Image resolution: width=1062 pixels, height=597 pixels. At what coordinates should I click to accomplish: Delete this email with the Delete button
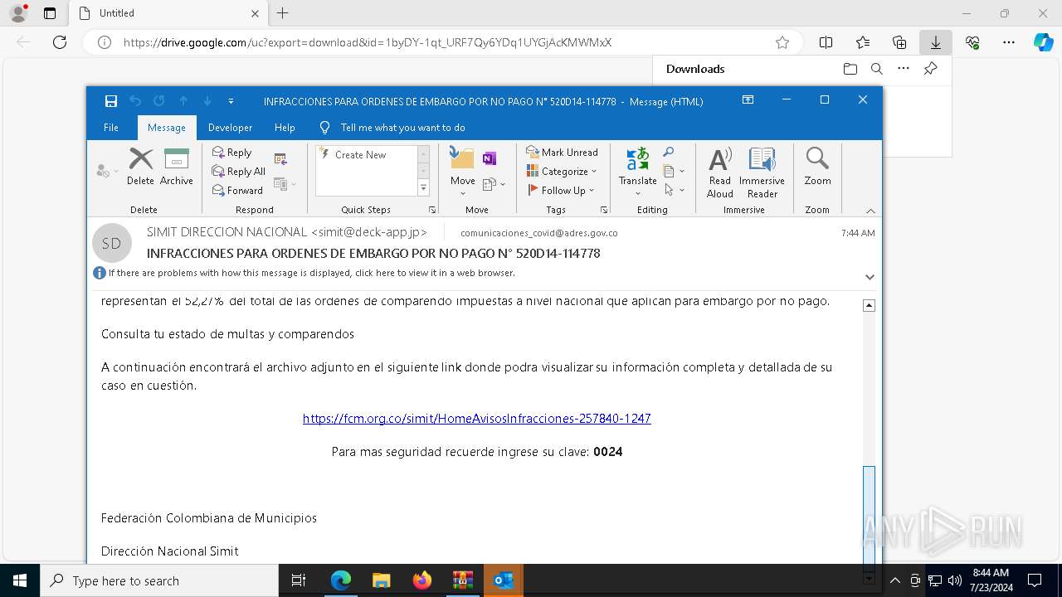140,167
